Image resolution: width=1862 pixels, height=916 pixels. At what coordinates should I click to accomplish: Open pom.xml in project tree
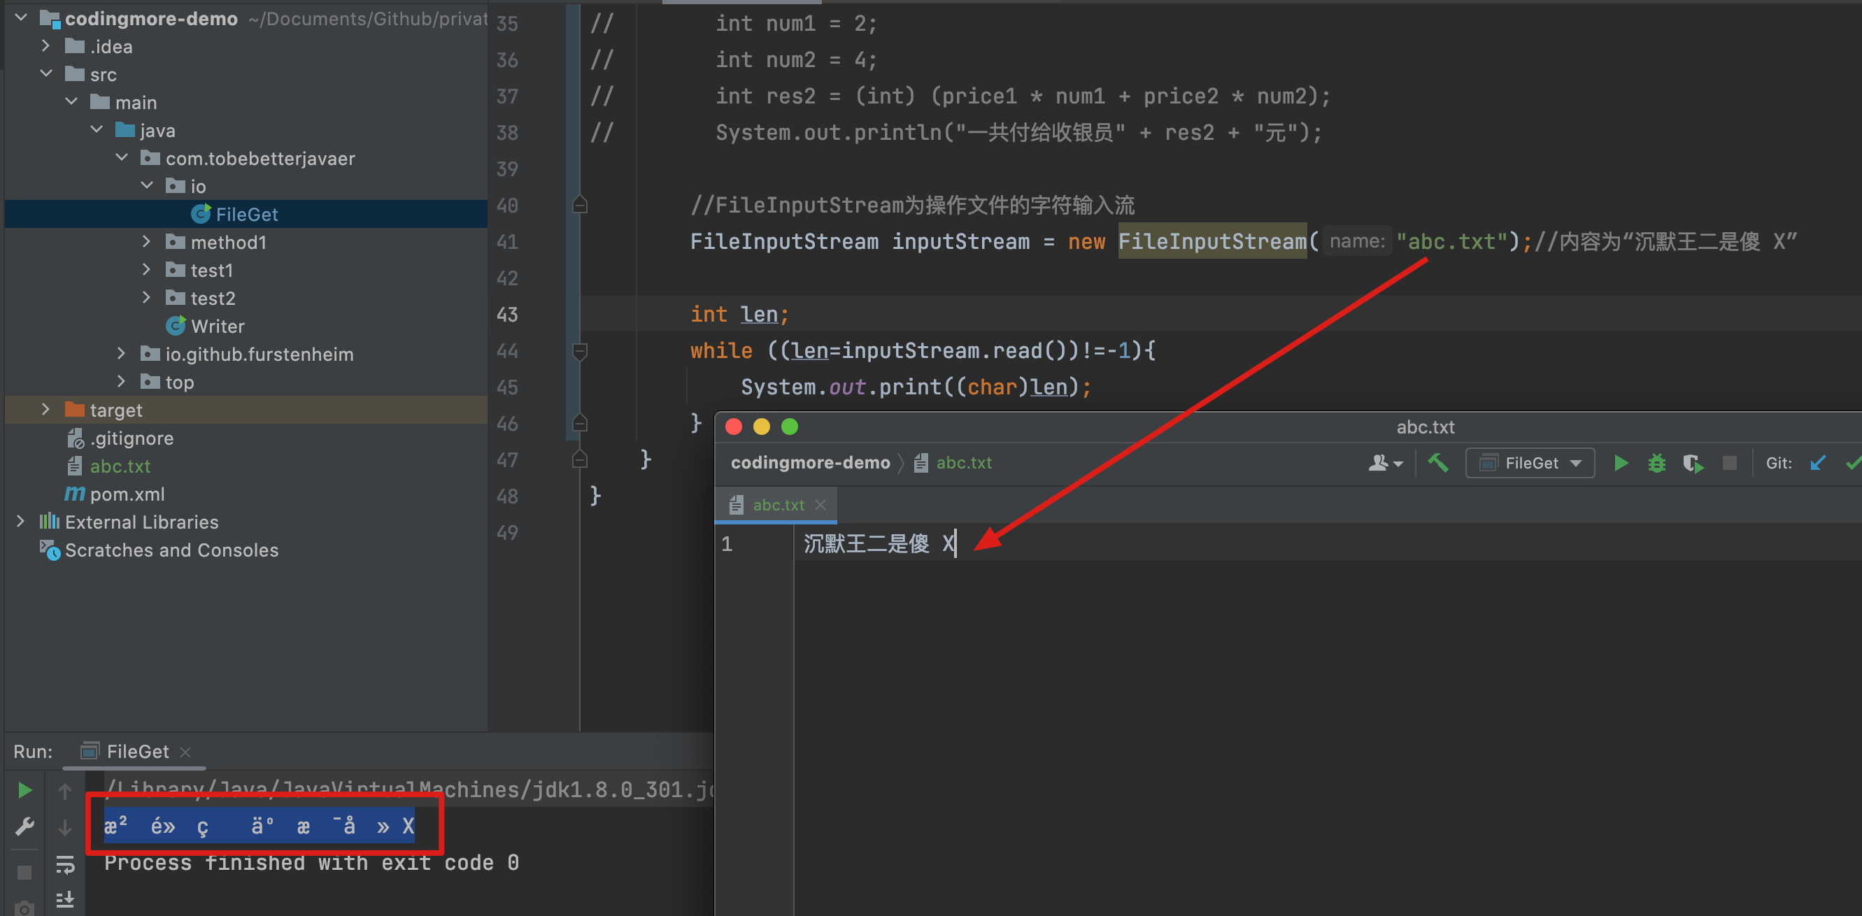click(127, 494)
